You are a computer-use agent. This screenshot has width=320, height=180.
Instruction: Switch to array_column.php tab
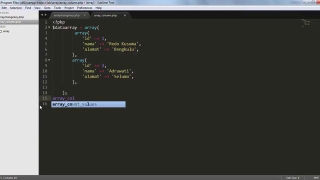[105, 15]
